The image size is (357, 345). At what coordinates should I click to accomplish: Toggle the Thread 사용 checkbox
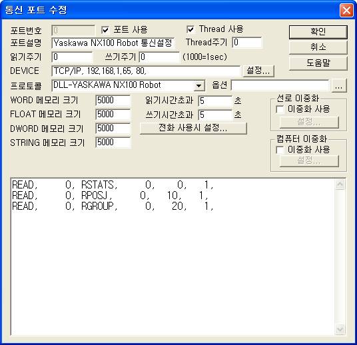click(190, 29)
